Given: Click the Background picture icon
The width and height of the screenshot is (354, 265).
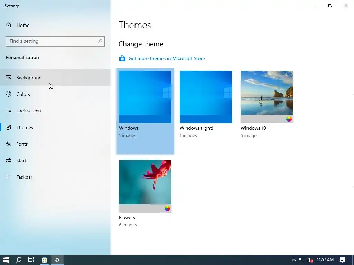Looking at the screenshot, I should click(8, 78).
